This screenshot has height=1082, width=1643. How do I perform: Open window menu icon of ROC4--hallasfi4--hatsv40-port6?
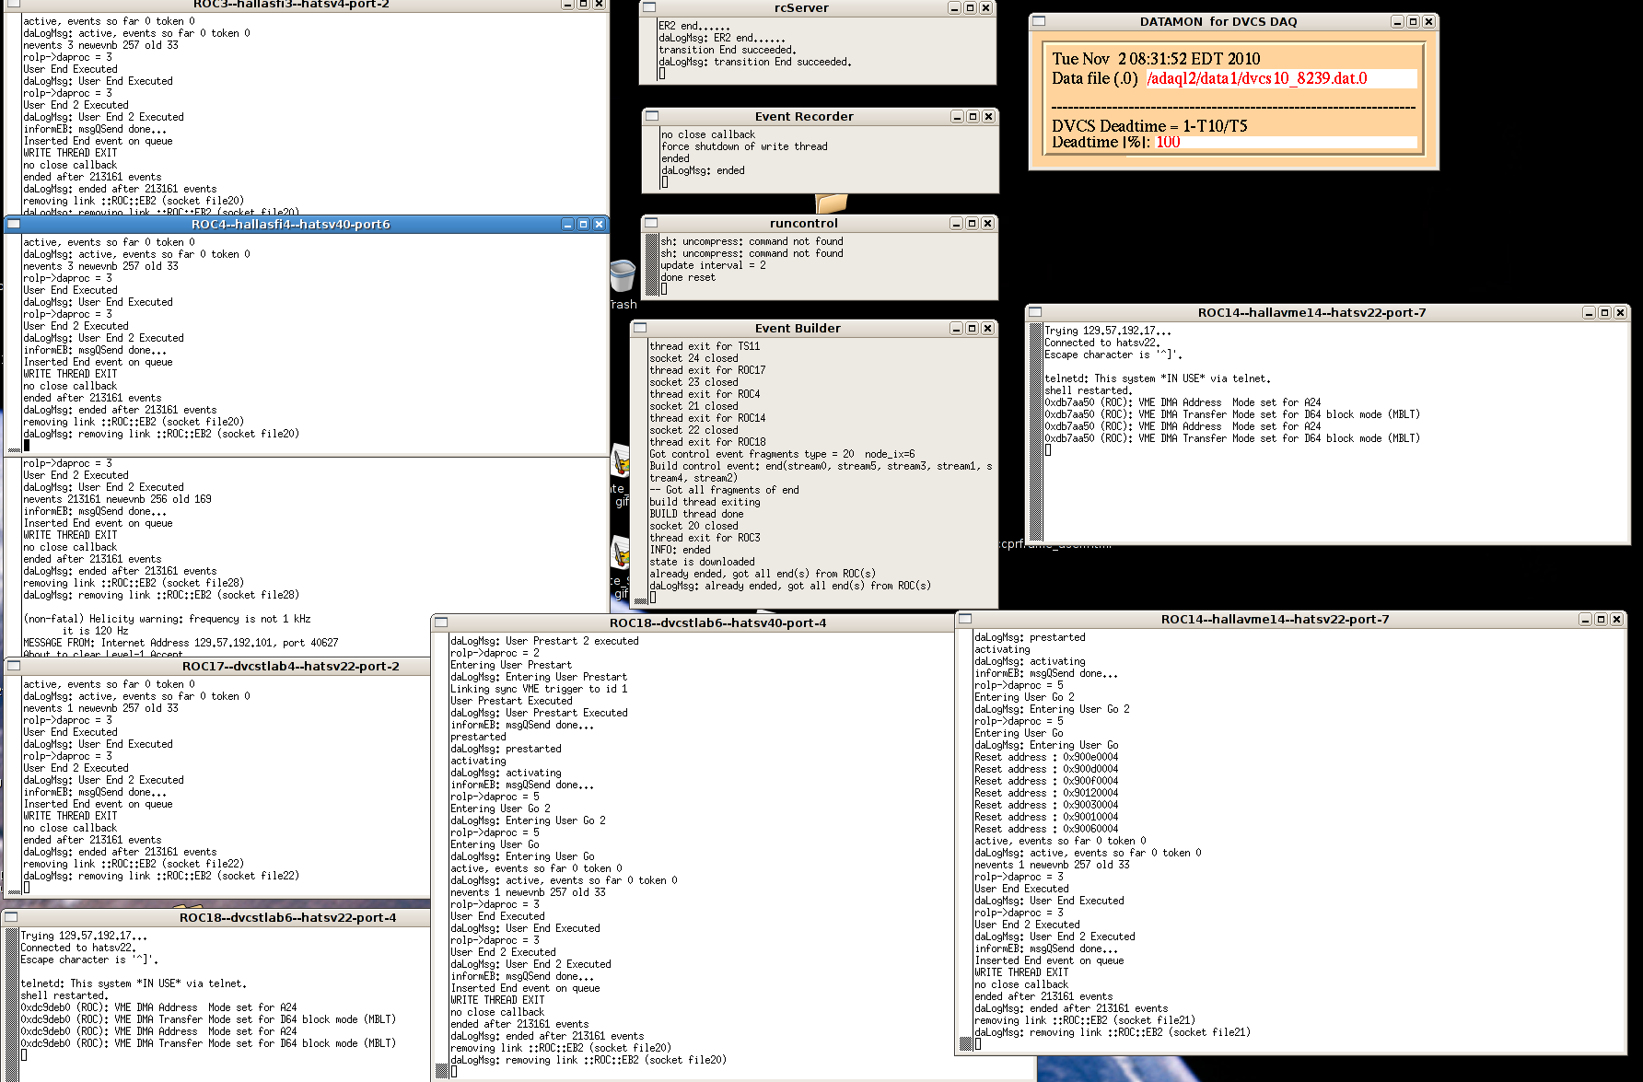14,225
